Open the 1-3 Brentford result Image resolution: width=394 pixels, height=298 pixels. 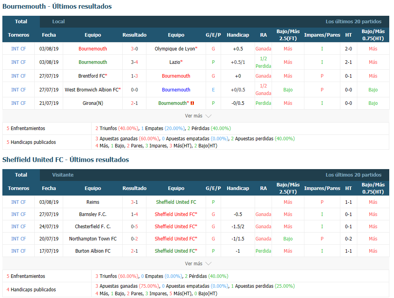click(135, 76)
